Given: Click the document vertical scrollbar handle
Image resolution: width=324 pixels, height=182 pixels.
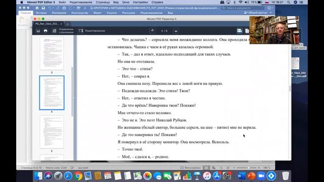Looking at the screenshot, I should pyautogui.click(x=290, y=89).
